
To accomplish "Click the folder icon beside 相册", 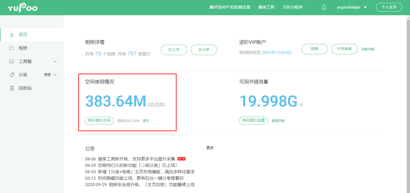I will pyautogui.click(x=12, y=48).
